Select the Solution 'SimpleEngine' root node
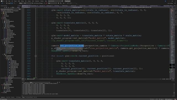Screen dimensions: 177x100 [x=11, y=11]
